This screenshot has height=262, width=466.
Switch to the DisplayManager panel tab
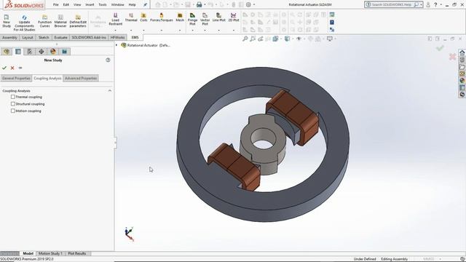(x=53, y=52)
